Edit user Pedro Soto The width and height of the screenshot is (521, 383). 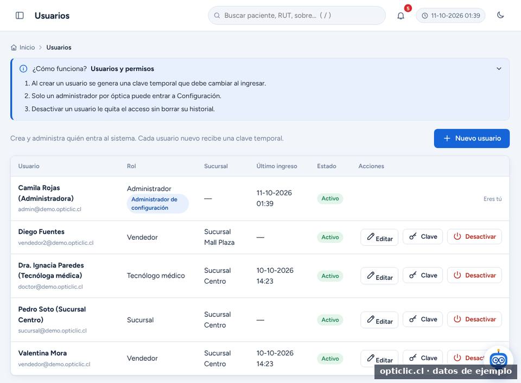point(379,320)
